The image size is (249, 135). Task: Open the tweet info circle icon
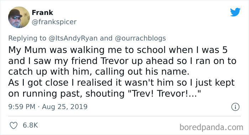pos(235,107)
